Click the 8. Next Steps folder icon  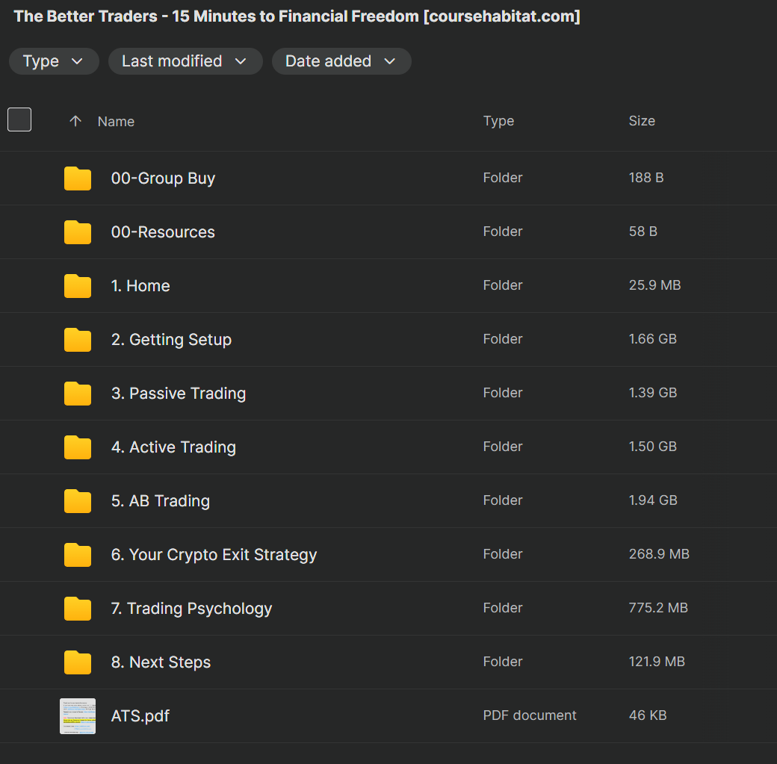tap(78, 662)
